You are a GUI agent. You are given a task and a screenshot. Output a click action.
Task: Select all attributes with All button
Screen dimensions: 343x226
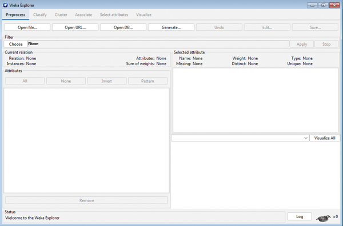[x=25, y=81]
